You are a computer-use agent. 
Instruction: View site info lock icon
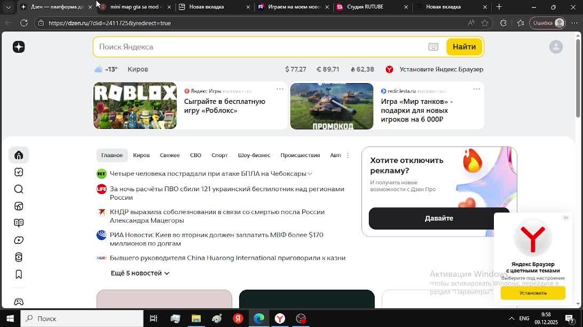coord(41,23)
